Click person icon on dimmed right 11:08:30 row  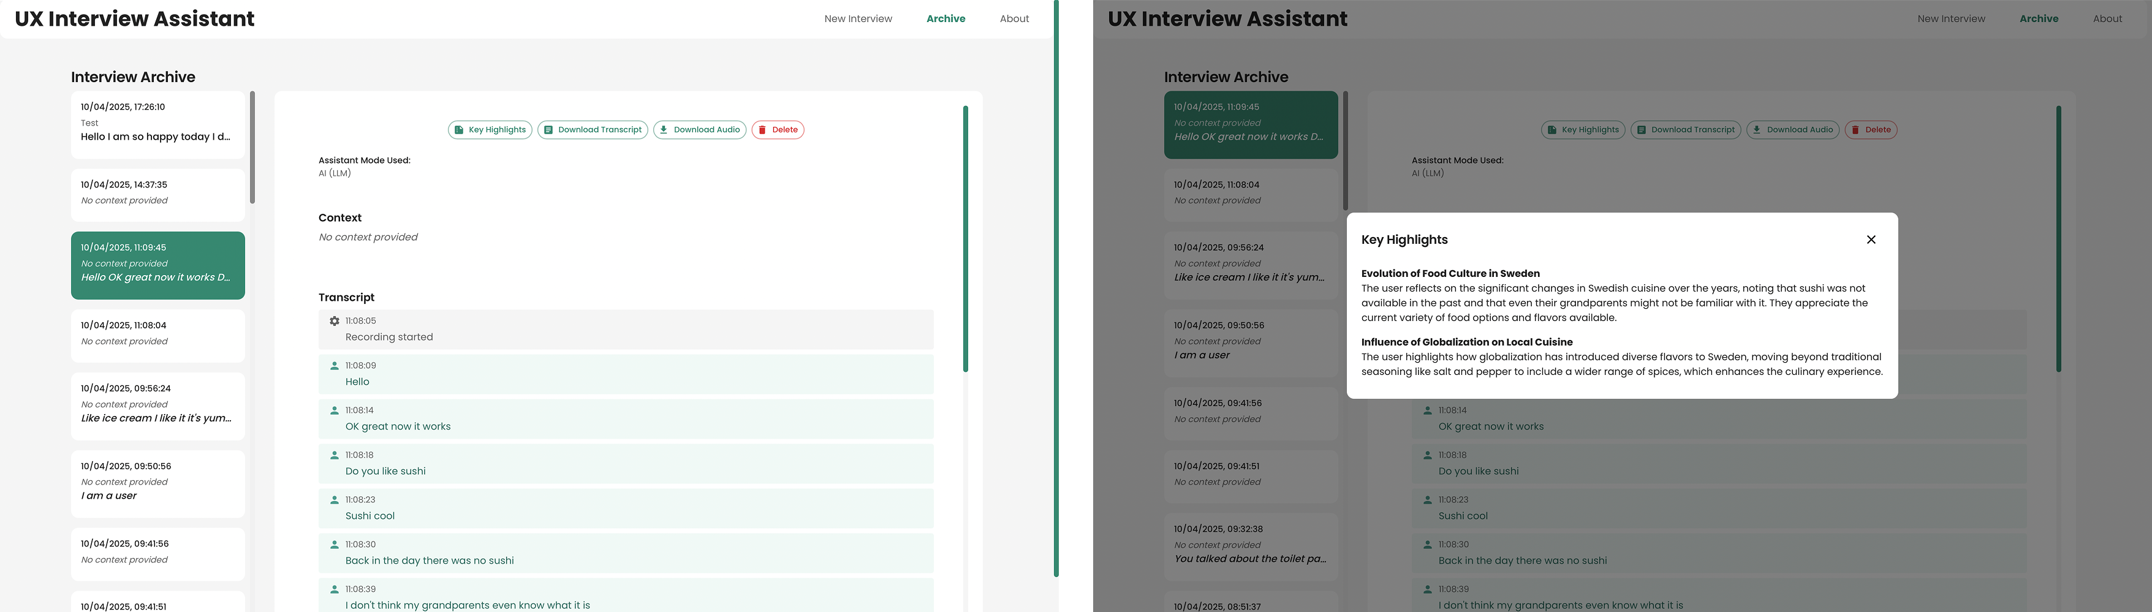pyautogui.click(x=1428, y=545)
